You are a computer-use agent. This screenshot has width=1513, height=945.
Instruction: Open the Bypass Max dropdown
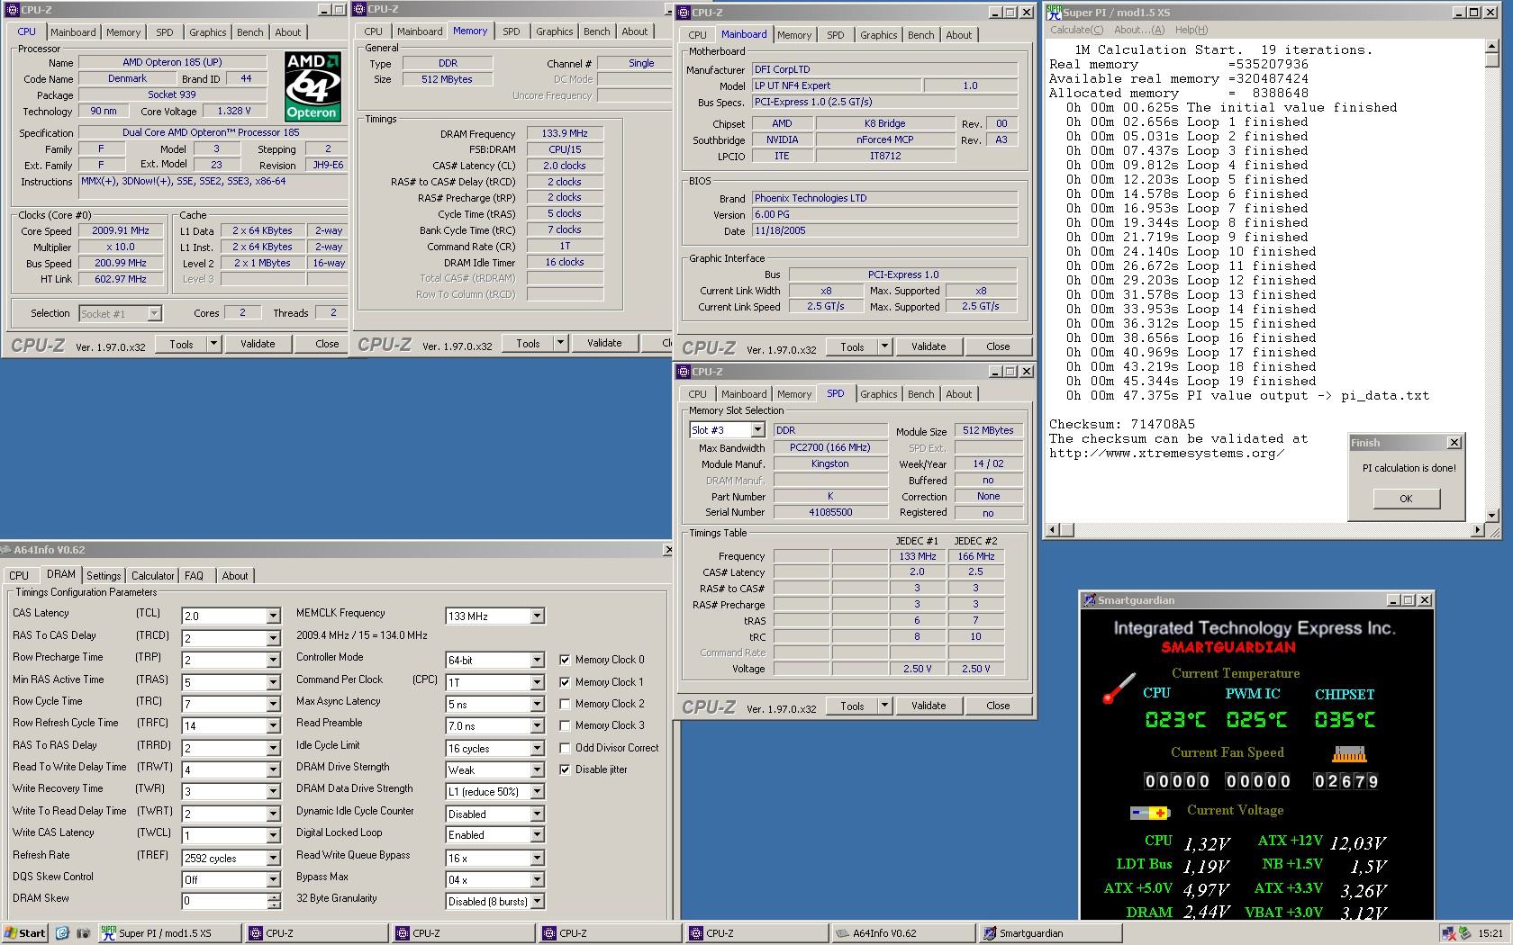(x=537, y=879)
